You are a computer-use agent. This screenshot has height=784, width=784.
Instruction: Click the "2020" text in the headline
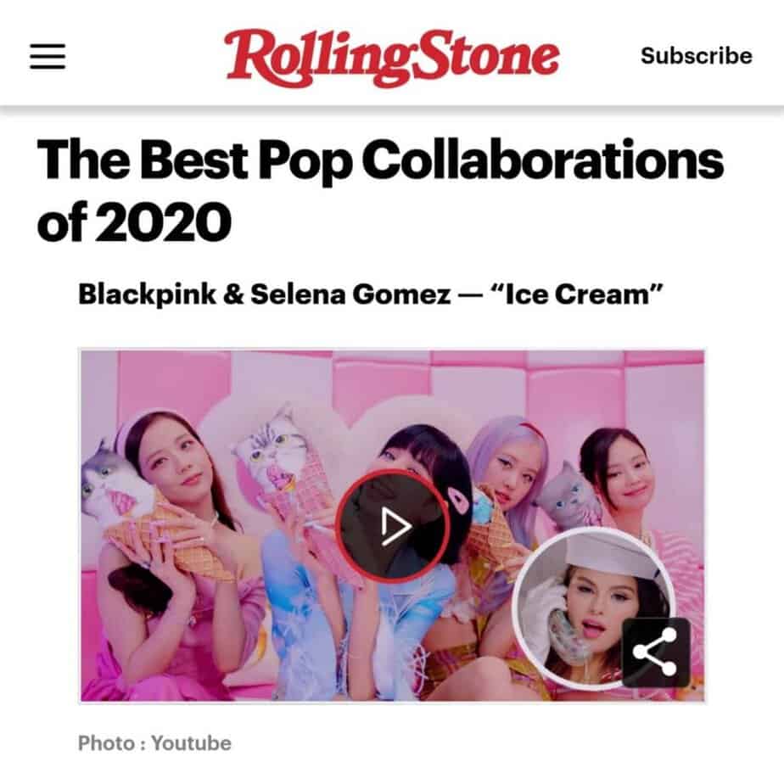click(x=164, y=221)
